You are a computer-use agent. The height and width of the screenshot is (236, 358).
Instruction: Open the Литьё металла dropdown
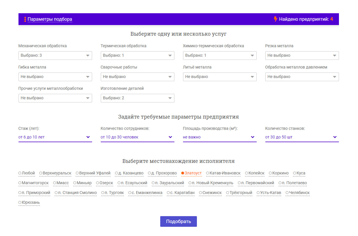point(220,77)
